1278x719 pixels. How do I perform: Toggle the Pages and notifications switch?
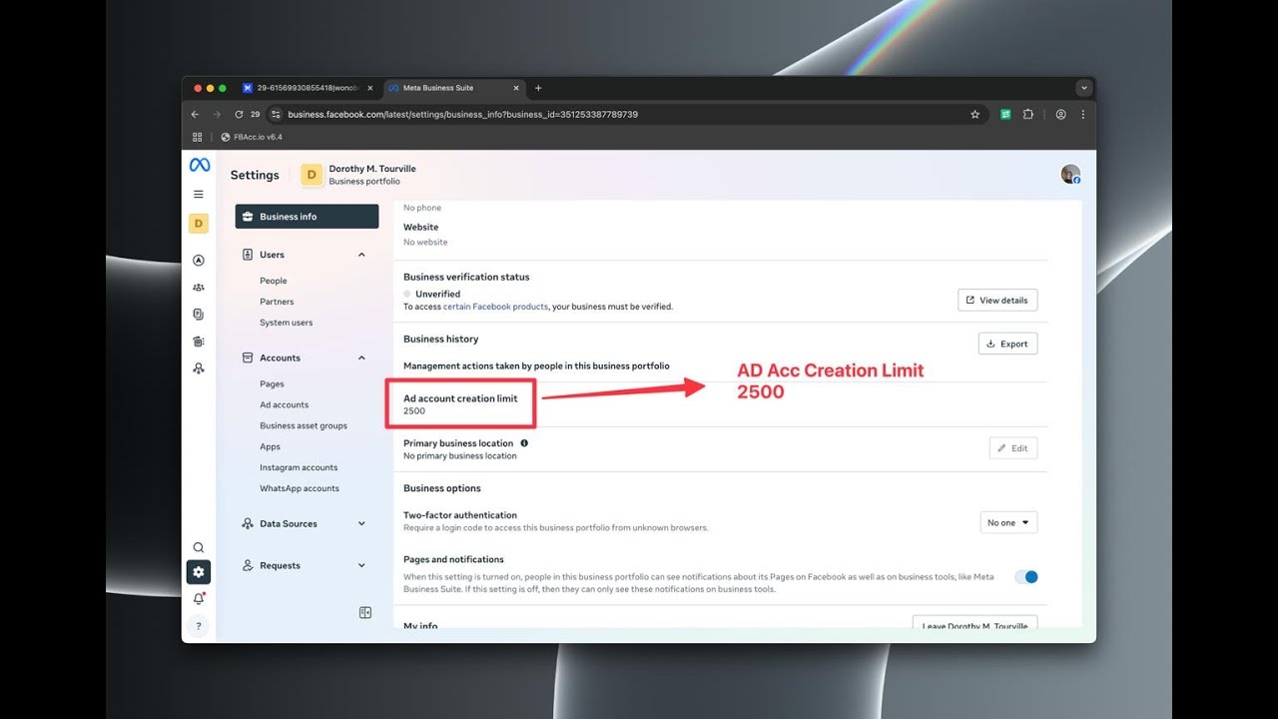[1026, 577]
